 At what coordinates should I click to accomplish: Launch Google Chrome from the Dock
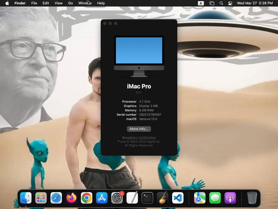[x=87, y=198]
